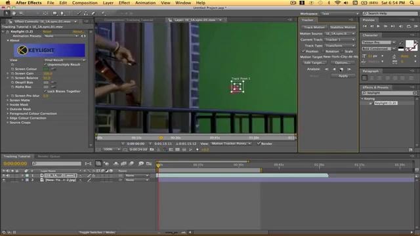Click the Screen Colour green swatch
Screen dimensions: 420x236
46,69
